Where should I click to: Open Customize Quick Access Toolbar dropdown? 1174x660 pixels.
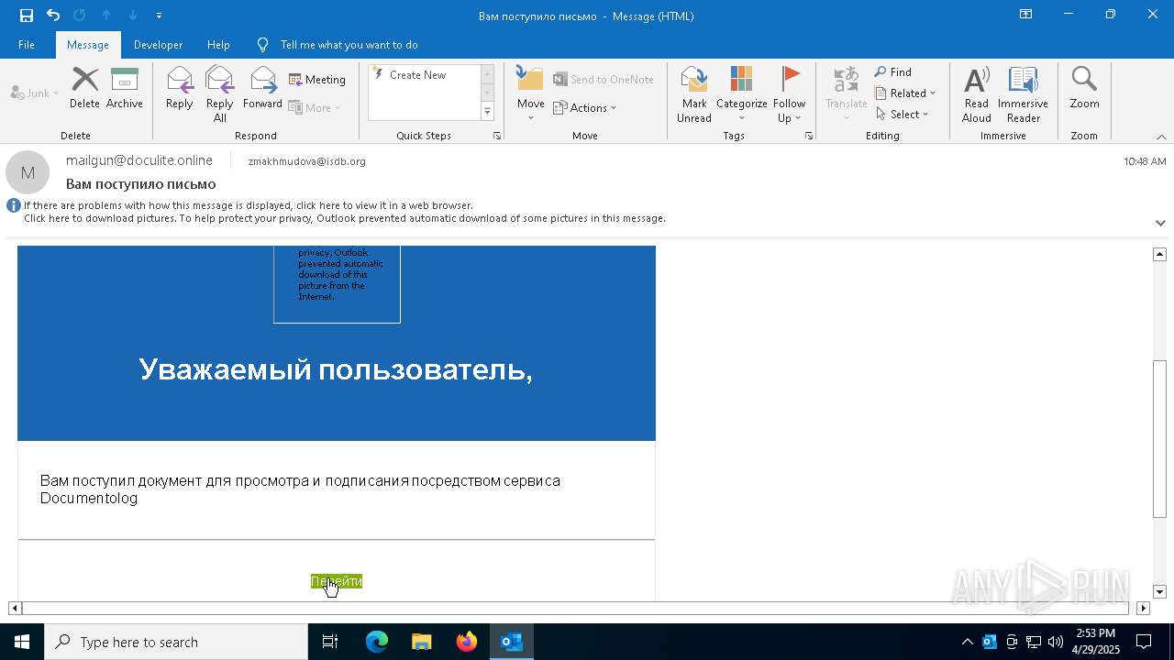click(x=159, y=16)
